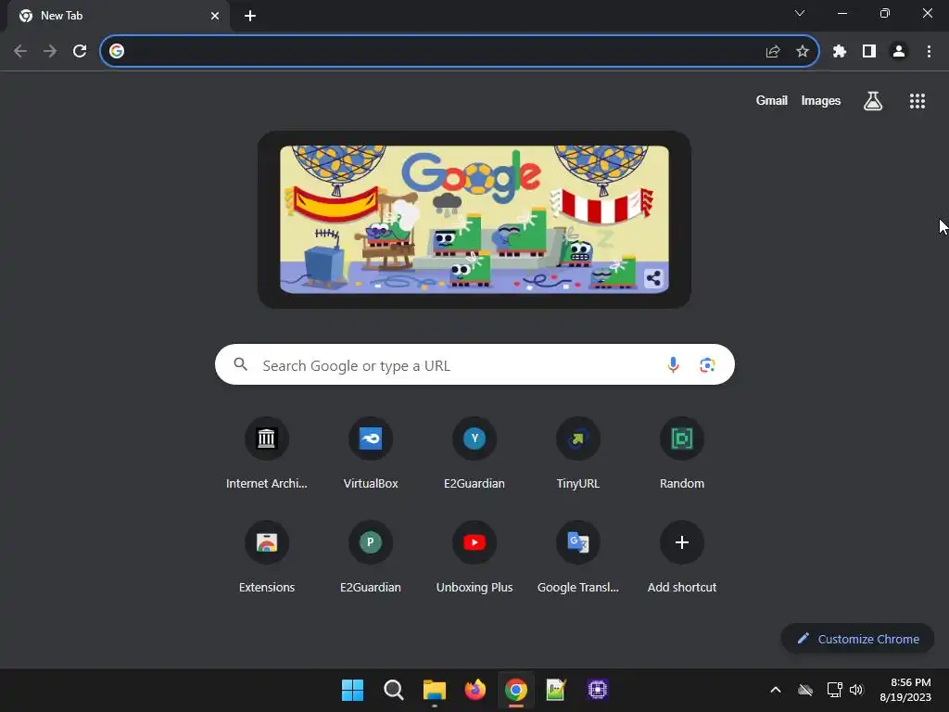Click Chrome icon in the taskbar
Viewport: 949px width, 712px height.
(x=515, y=690)
